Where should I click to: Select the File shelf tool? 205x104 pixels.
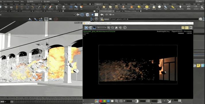click(x=81, y=7)
